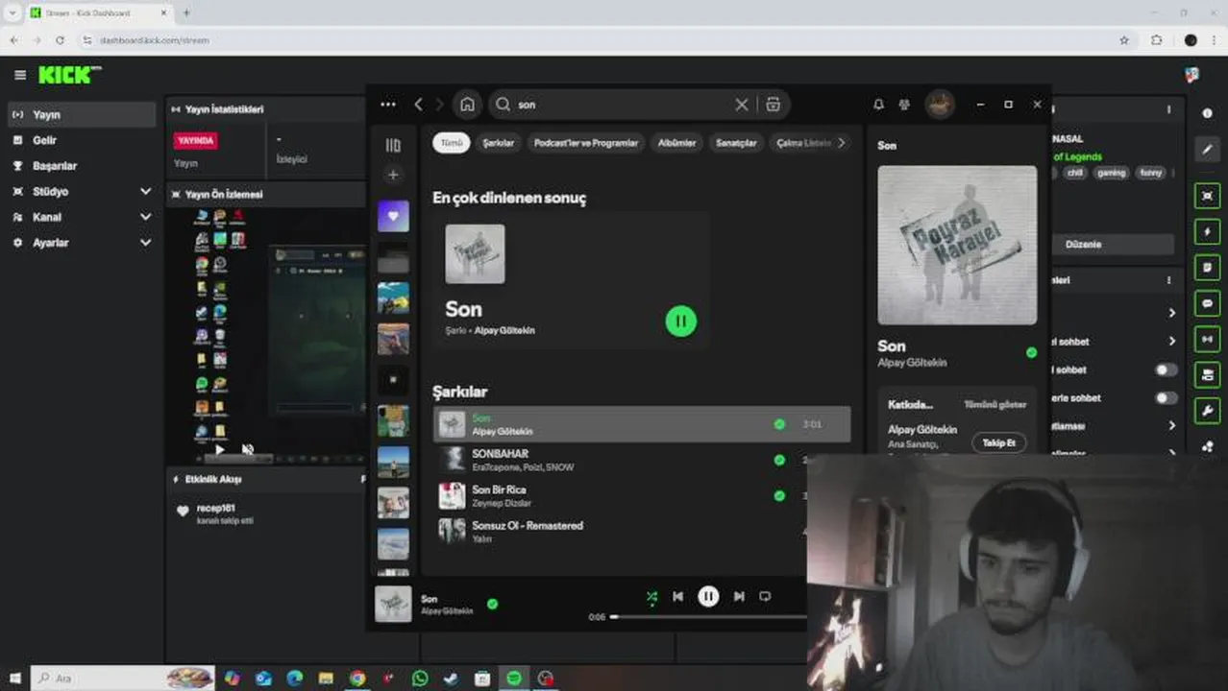Go back in Spotify navigation
This screenshot has width=1228, height=691.
click(x=418, y=105)
